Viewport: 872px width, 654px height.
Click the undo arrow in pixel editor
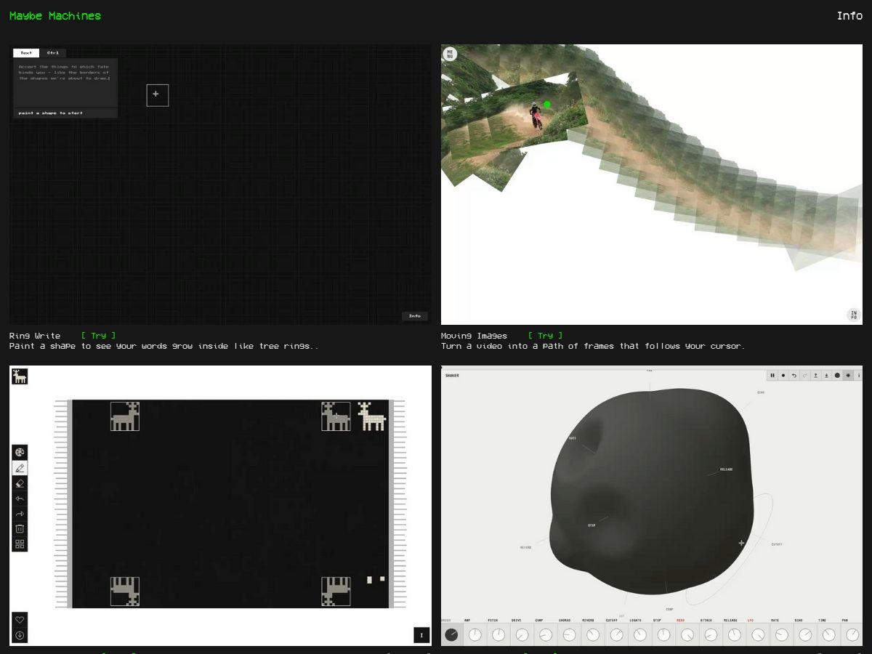tap(20, 498)
